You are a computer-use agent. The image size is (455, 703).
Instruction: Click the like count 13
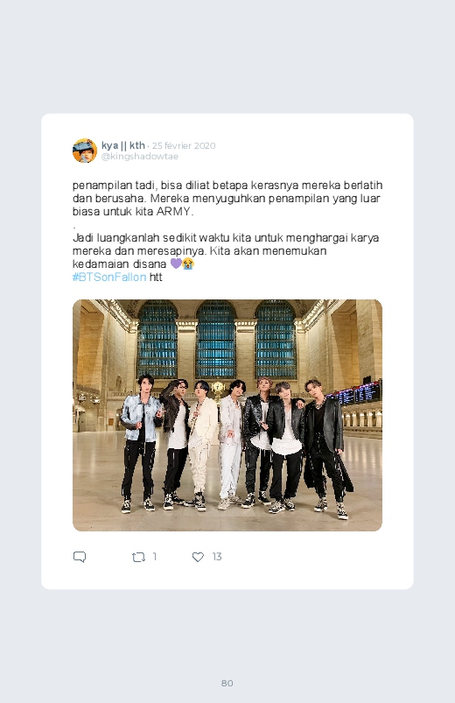click(x=217, y=557)
